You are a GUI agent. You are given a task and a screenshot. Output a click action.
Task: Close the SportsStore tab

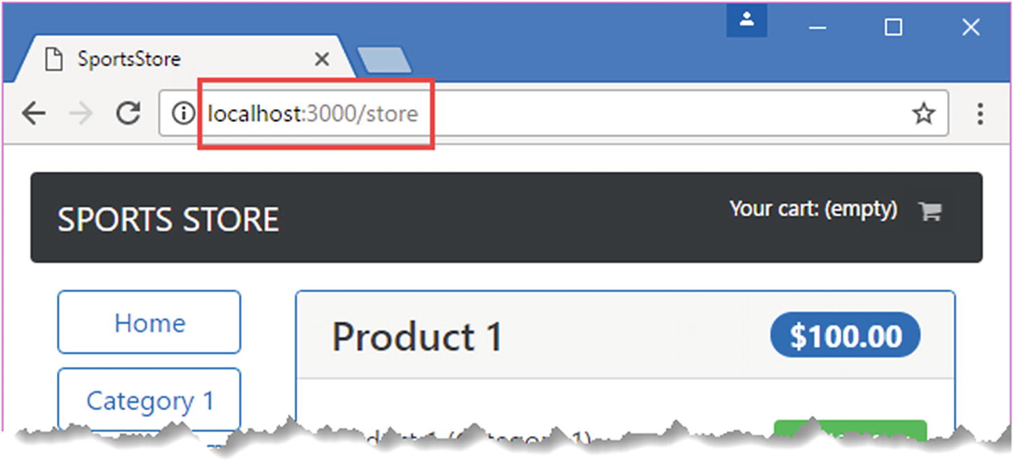click(322, 60)
